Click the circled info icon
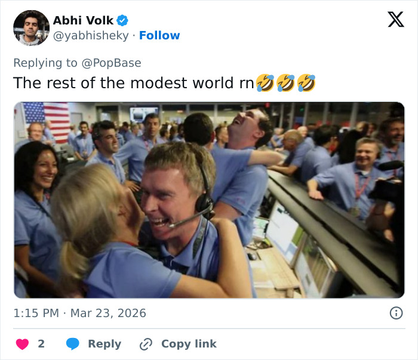 (x=395, y=313)
